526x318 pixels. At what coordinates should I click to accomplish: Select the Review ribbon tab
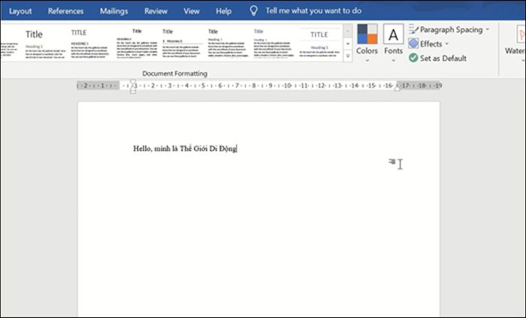(x=156, y=11)
